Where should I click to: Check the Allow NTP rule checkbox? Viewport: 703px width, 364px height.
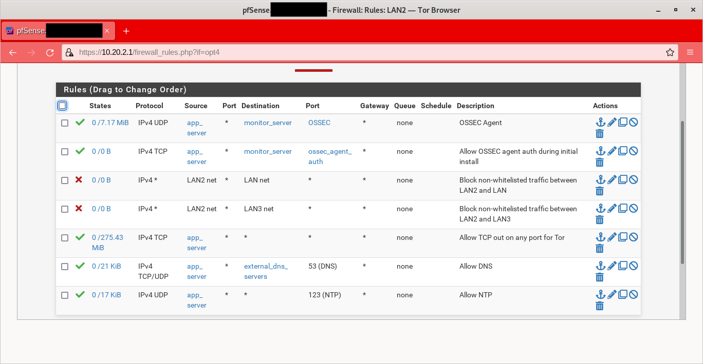tap(65, 295)
